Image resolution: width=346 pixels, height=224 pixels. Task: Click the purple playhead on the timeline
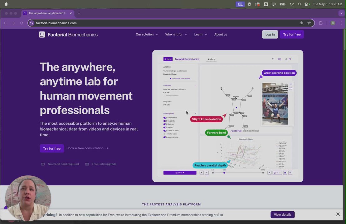[x=224, y=173]
